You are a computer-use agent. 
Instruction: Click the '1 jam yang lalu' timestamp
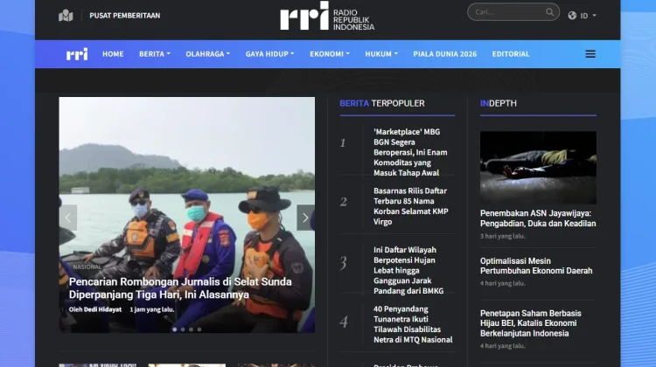click(x=152, y=309)
